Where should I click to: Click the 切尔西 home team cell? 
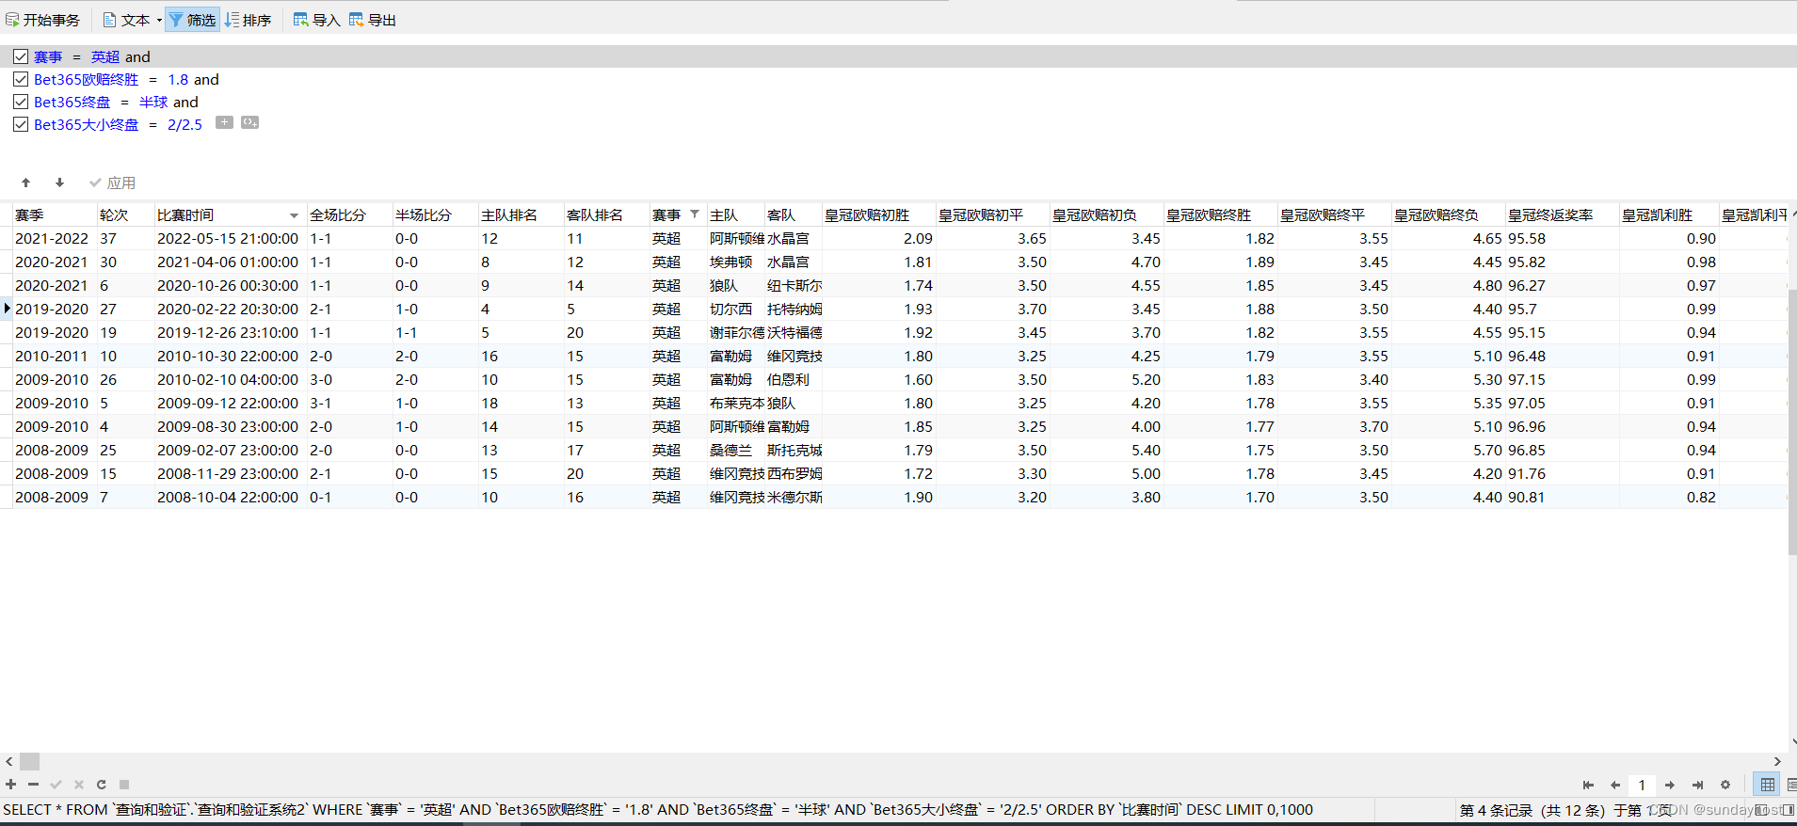(x=735, y=310)
